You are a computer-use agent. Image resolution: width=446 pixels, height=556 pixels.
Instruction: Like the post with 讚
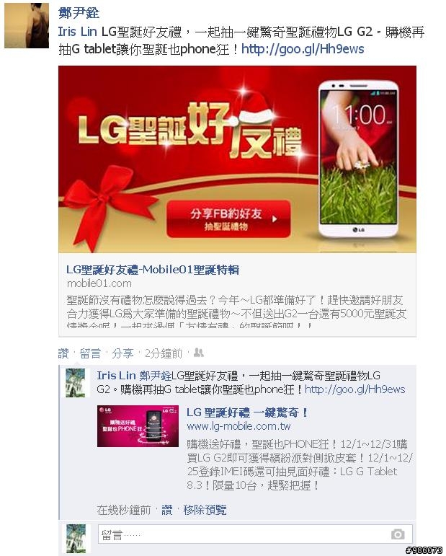(x=63, y=353)
